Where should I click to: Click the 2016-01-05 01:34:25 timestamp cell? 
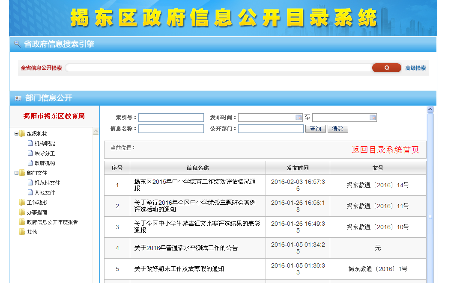(x=298, y=248)
